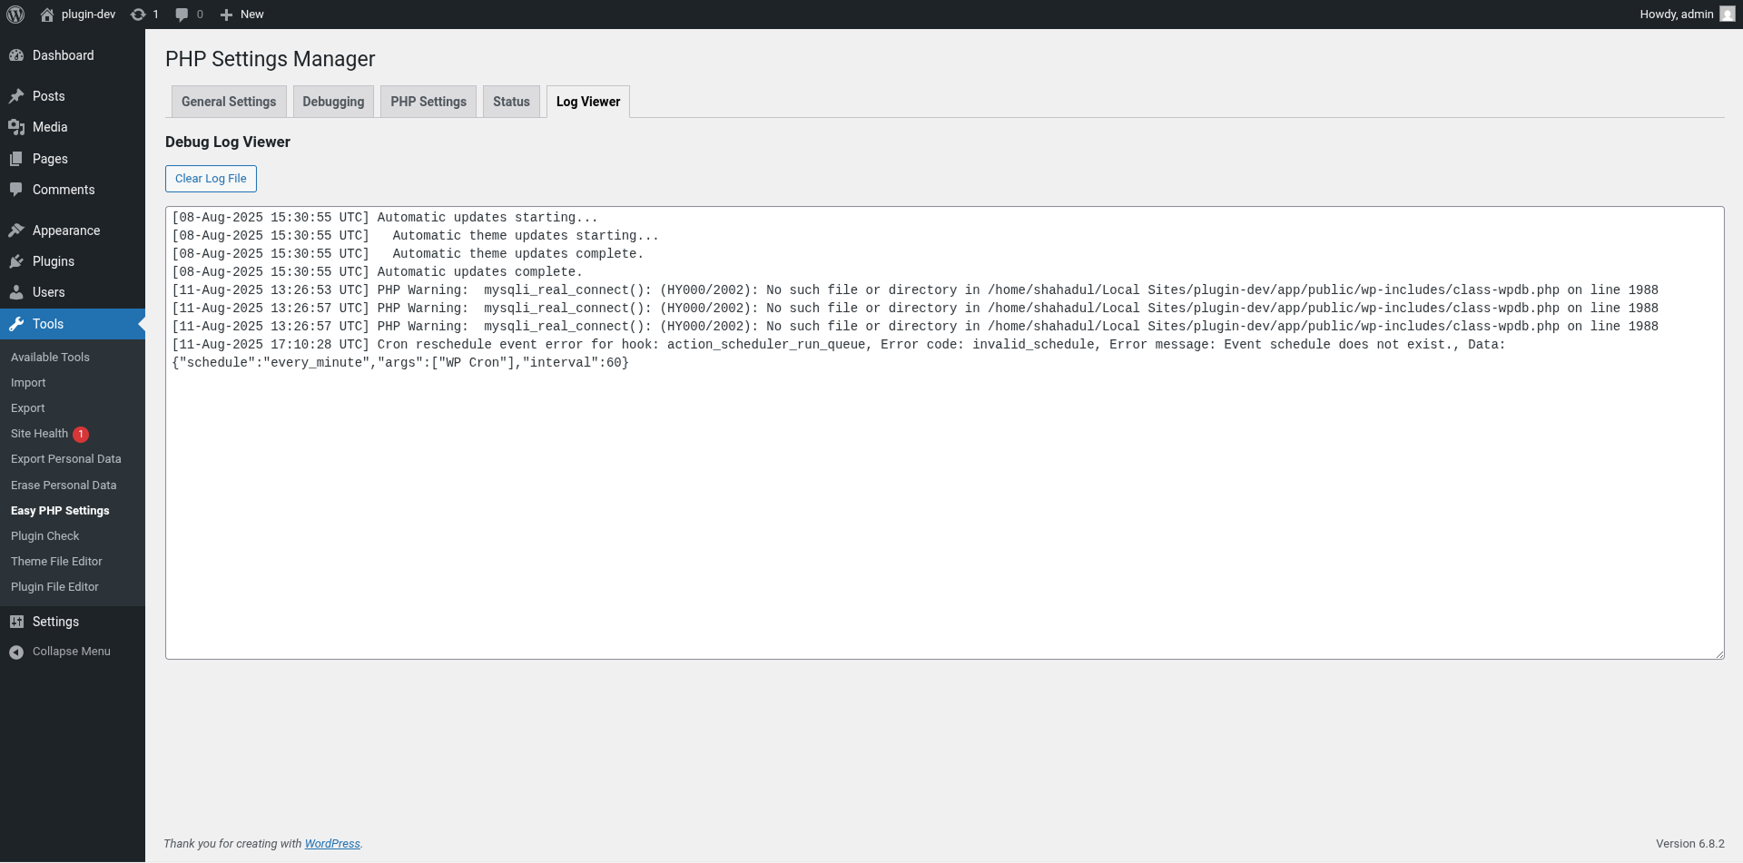Click the Appearance paintbrush icon

coord(16,230)
